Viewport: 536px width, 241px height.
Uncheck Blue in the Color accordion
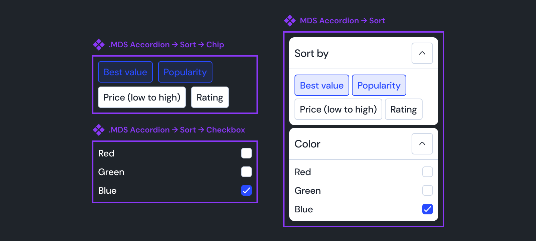[x=427, y=209]
